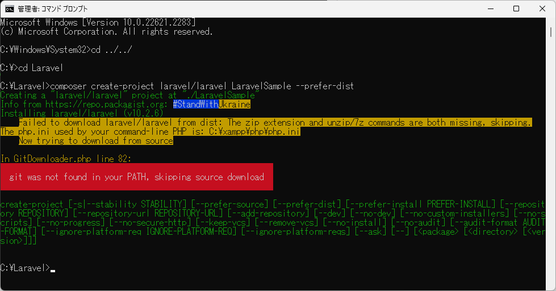Screen dimensions: 556x291
Task: Click the 'Failed to download laravel/laravel' warning
Action: pos(275,122)
